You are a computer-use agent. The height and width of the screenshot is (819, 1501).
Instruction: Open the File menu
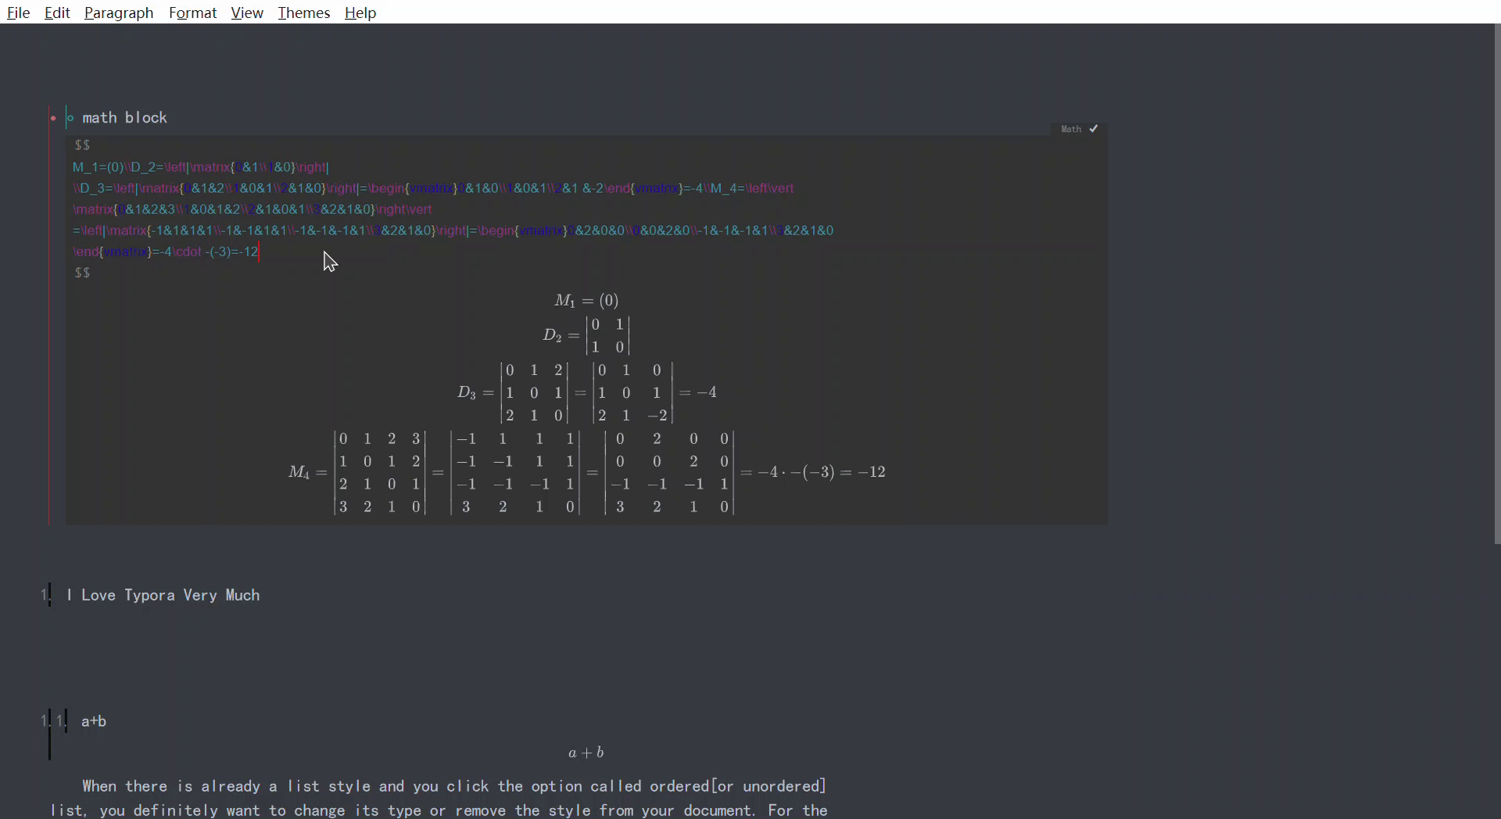[x=18, y=13]
